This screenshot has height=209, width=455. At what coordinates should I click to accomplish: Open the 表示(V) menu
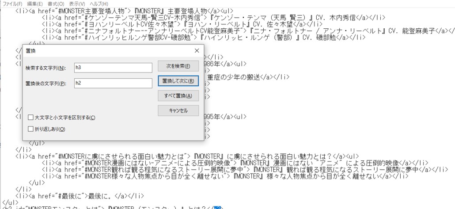tap(77, 4)
